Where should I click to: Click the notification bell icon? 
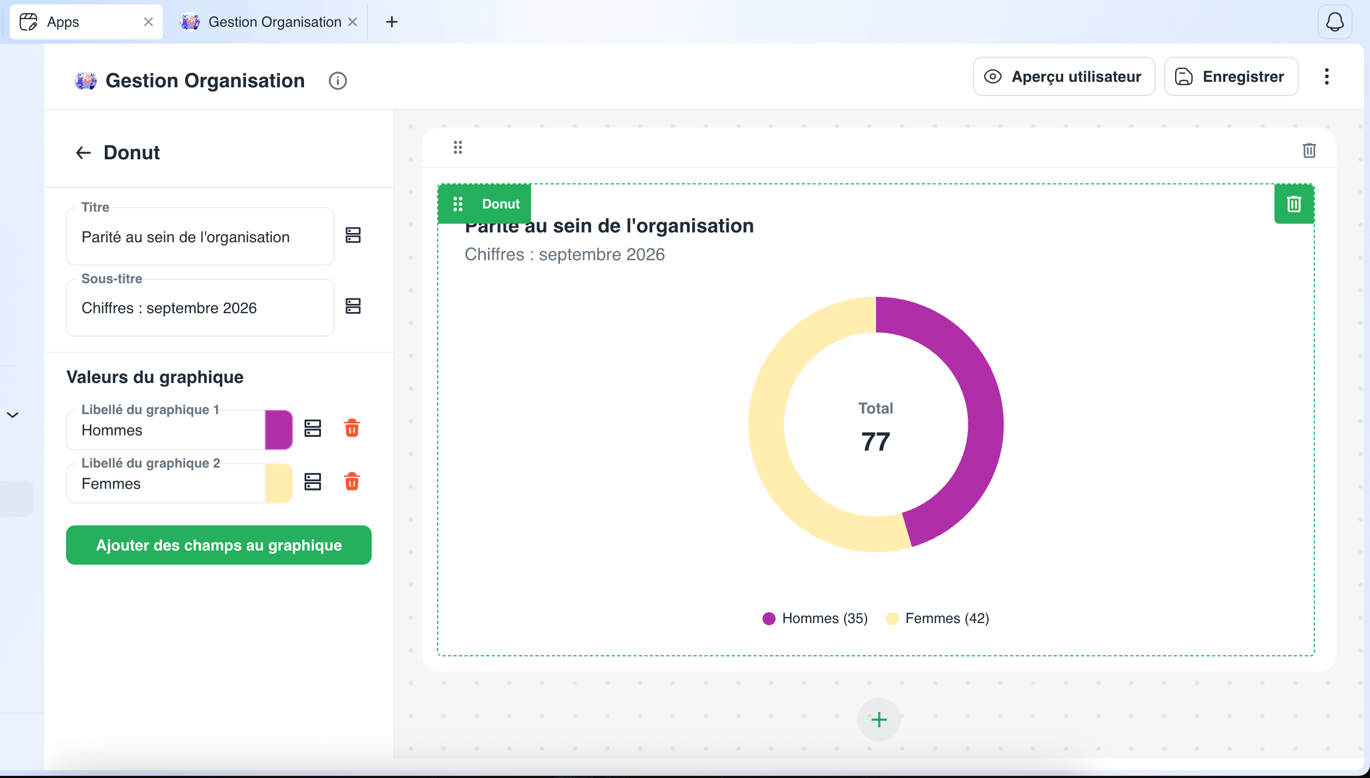[x=1335, y=22]
